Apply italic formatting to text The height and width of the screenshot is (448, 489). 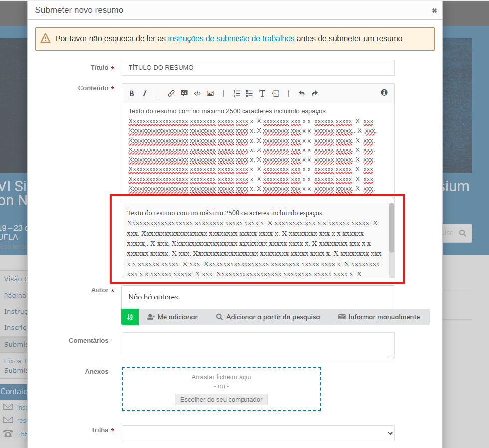(145, 93)
